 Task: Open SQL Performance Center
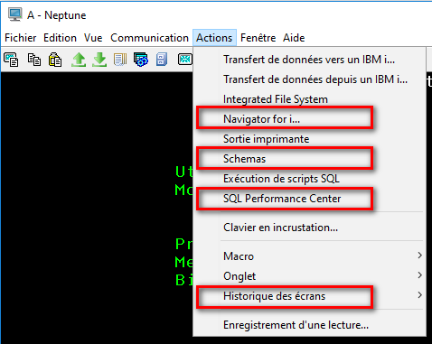point(309,199)
